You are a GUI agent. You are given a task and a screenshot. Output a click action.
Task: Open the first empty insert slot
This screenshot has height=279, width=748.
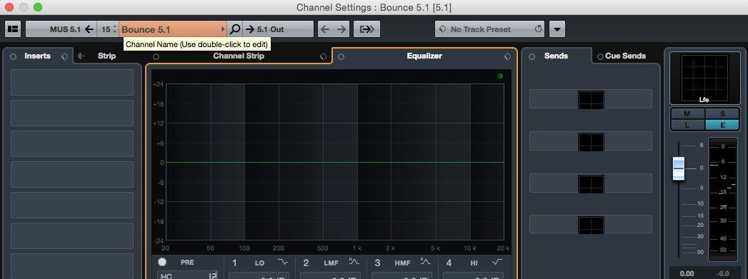72,82
